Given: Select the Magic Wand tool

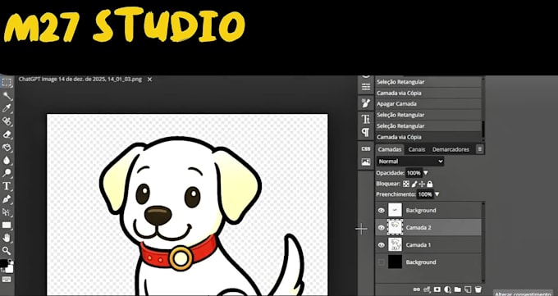Looking at the screenshot, I should pos(7,95).
